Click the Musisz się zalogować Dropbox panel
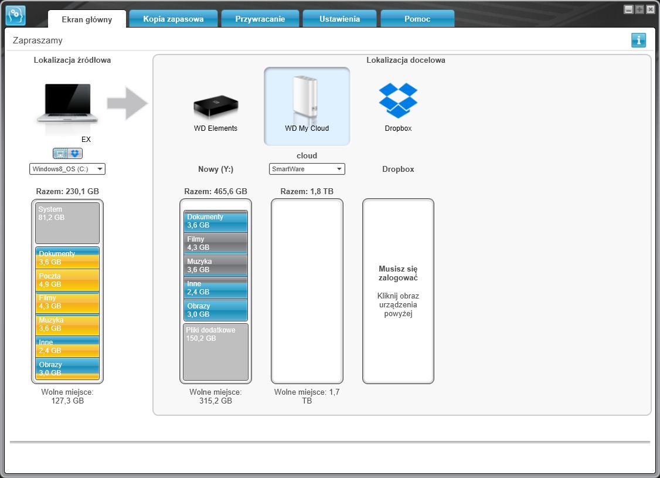Viewport: 660px width, 478px height. [x=398, y=291]
